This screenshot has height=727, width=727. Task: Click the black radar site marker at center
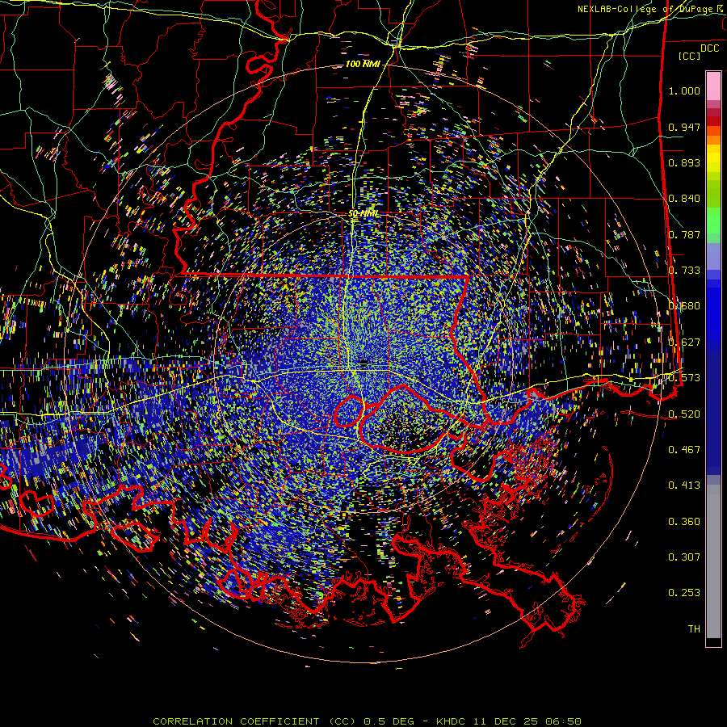pos(363,364)
